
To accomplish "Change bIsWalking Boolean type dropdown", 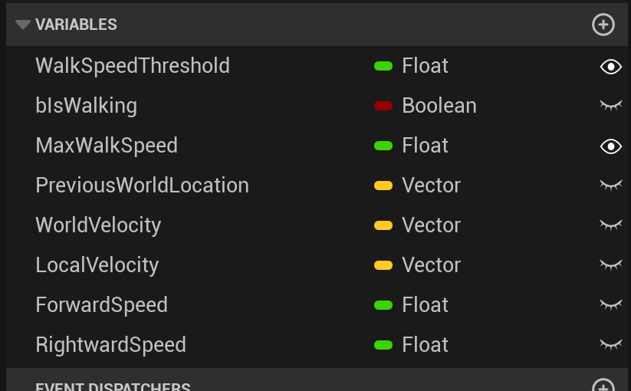I will (x=439, y=106).
